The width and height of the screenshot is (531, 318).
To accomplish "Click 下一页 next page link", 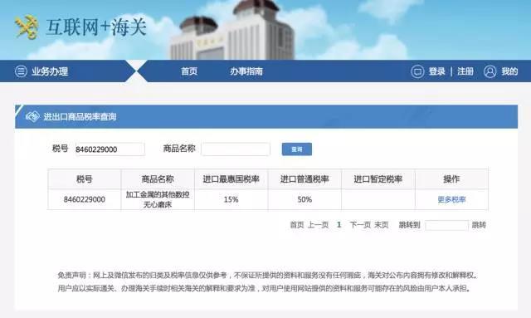I will pos(360,225).
